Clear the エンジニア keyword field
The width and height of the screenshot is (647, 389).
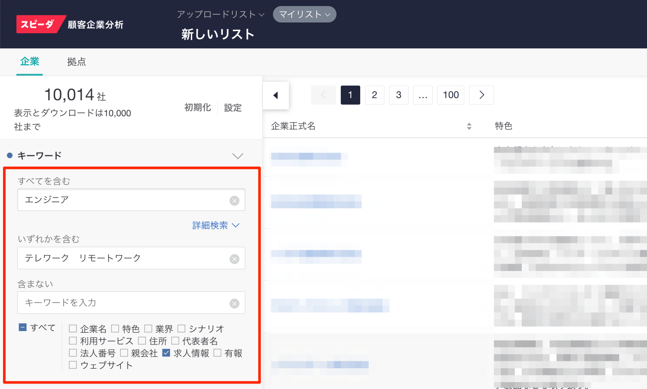[234, 201]
